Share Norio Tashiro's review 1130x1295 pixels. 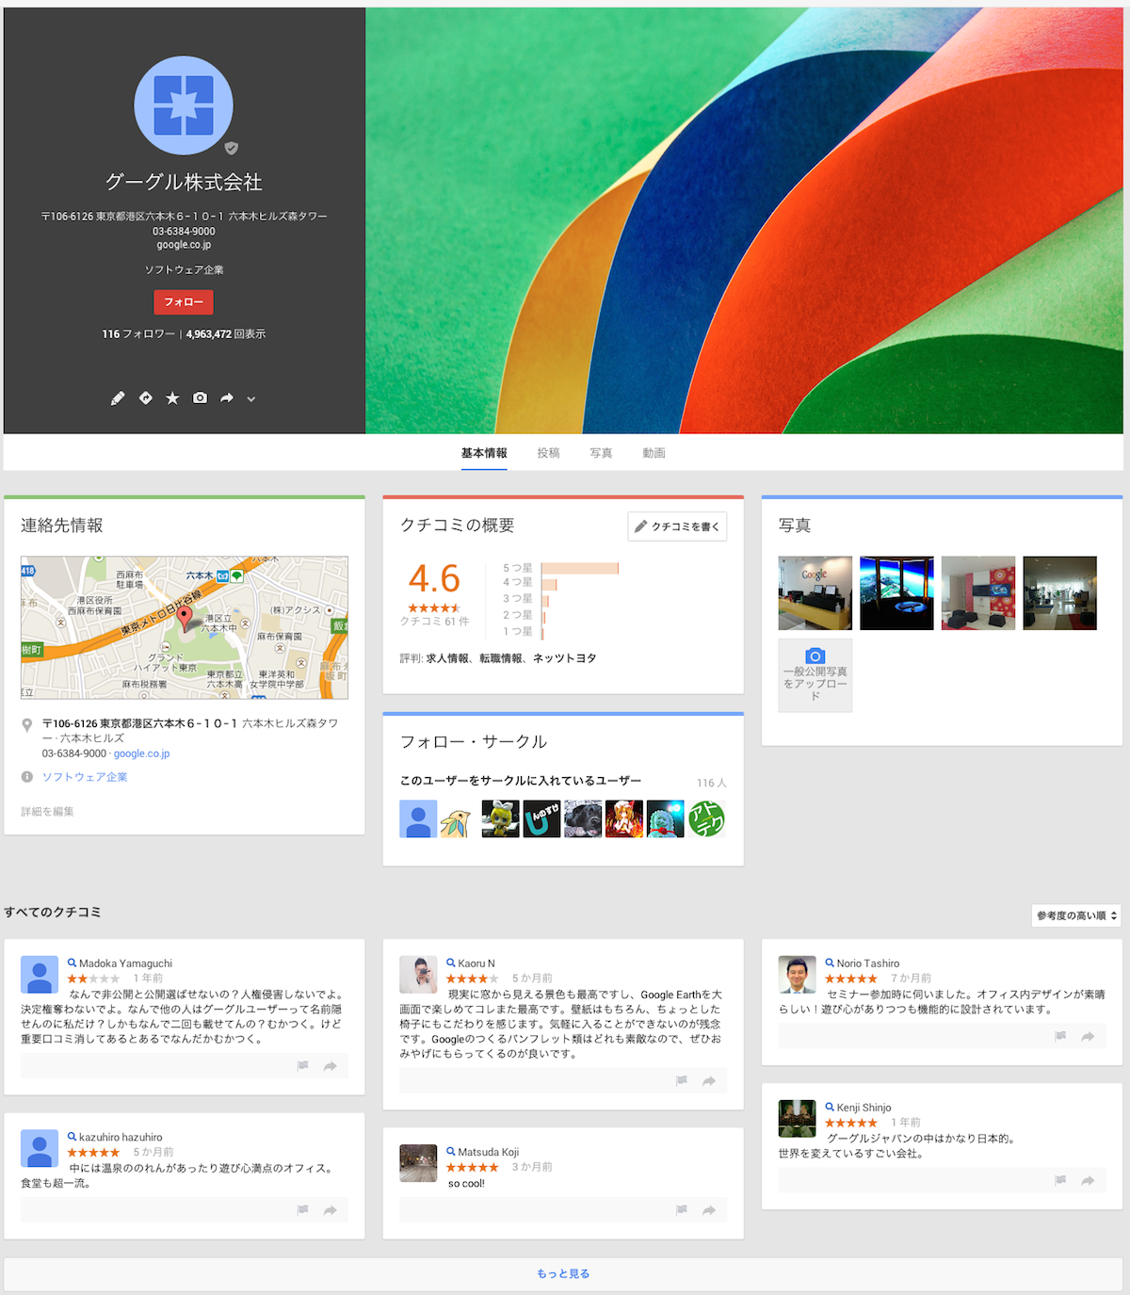pos(1088,1036)
